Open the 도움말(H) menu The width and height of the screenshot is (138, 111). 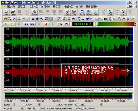coord(91,7)
